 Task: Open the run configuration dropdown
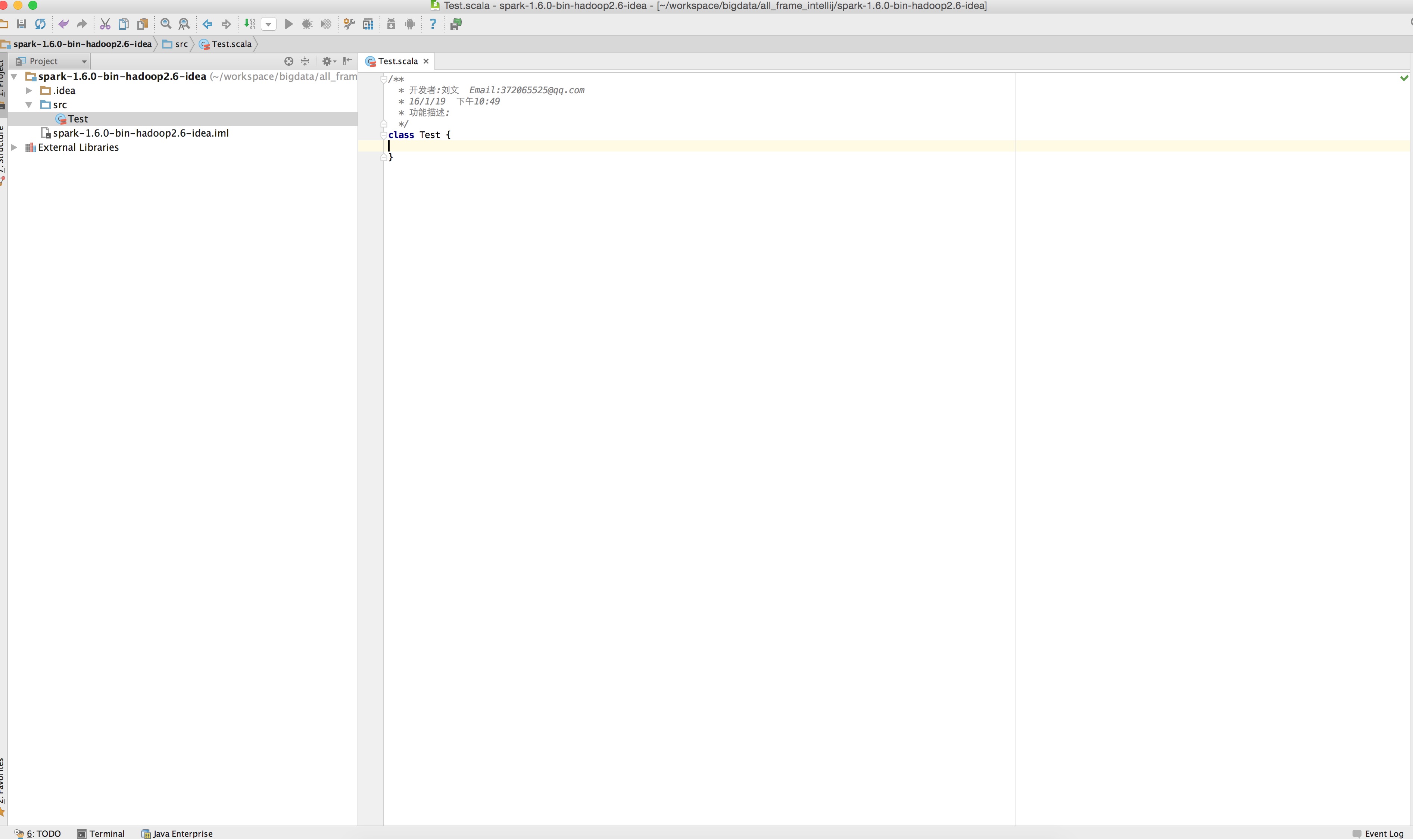point(269,24)
